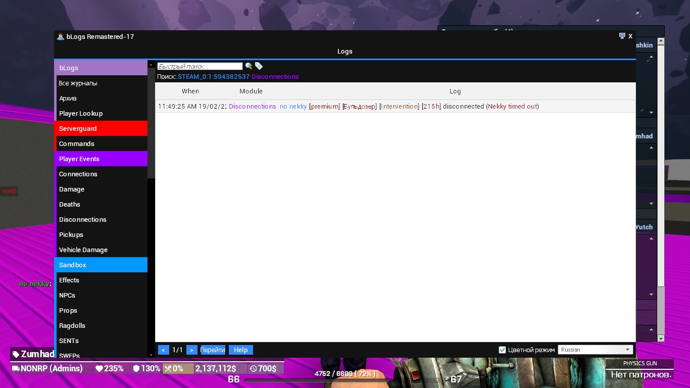
Task: Open the Disconnections log module
Action: click(83, 219)
